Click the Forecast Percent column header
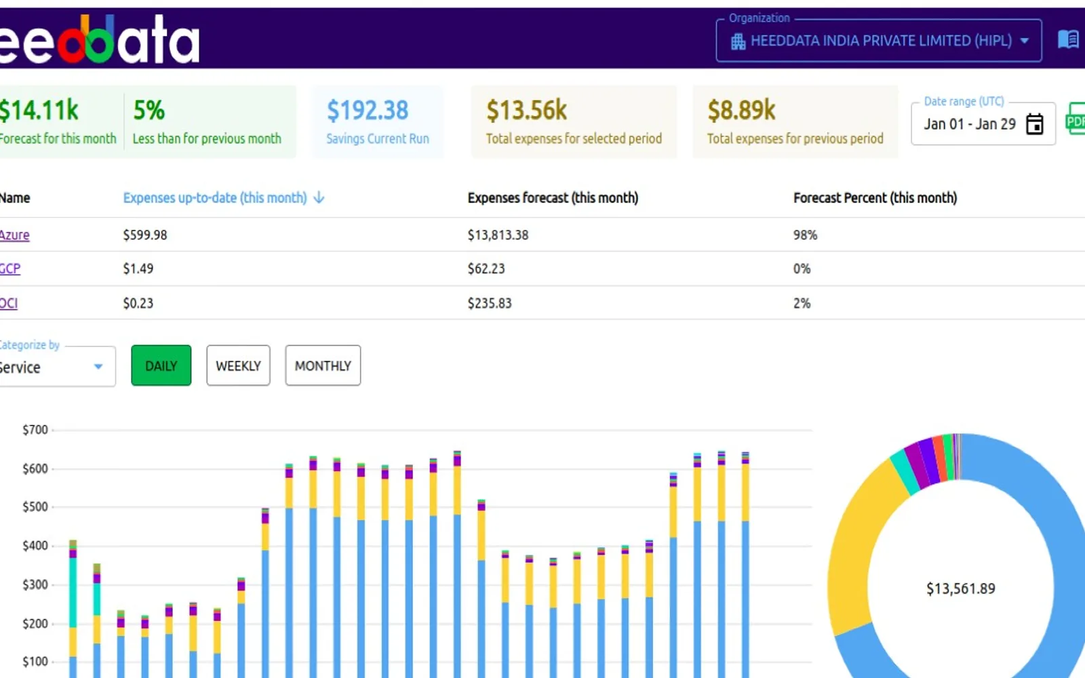Viewport: 1085px width, 678px height. [875, 198]
